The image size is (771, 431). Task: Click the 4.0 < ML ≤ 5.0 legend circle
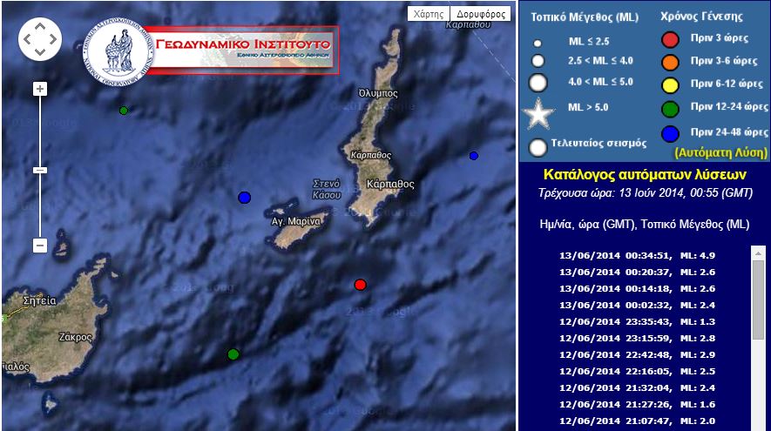click(x=538, y=83)
